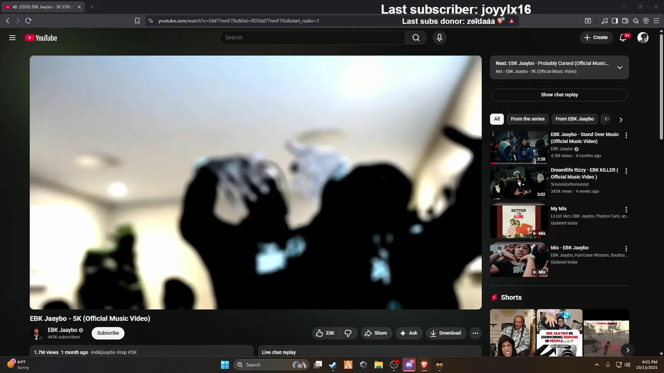This screenshot has width=664, height=373.
Task: Open the weather widget showing 64°F Sunny
Action: pyautogui.click(x=19, y=365)
